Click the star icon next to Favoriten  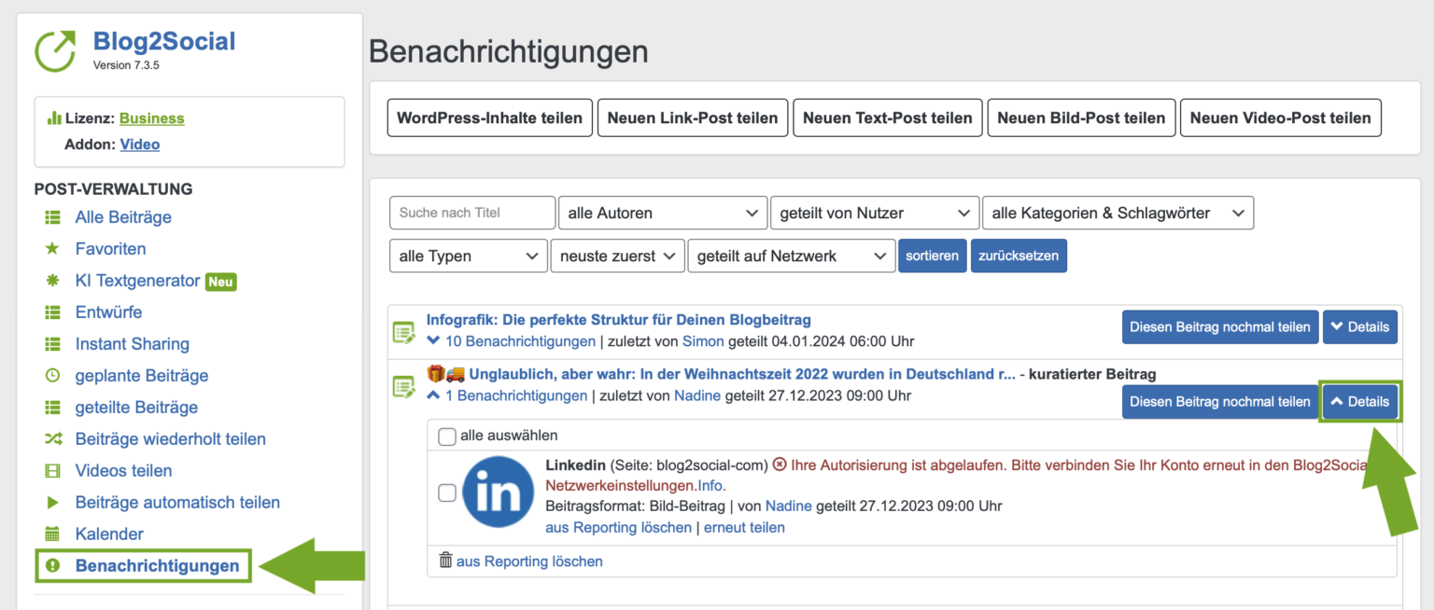[53, 249]
